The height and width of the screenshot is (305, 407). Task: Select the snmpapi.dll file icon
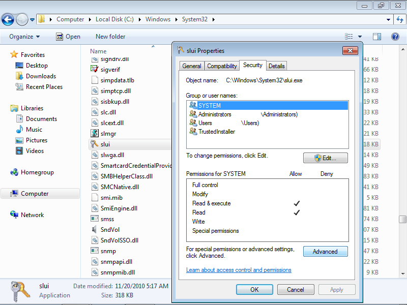95,261
